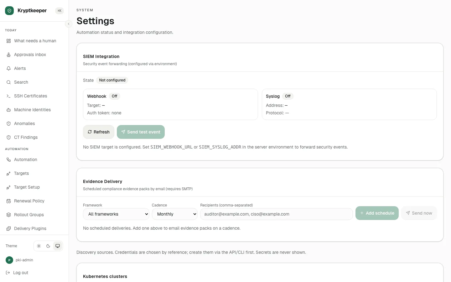The height and width of the screenshot is (282, 451).
Task: Click the What needs a human icon
Action: click(8, 41)
